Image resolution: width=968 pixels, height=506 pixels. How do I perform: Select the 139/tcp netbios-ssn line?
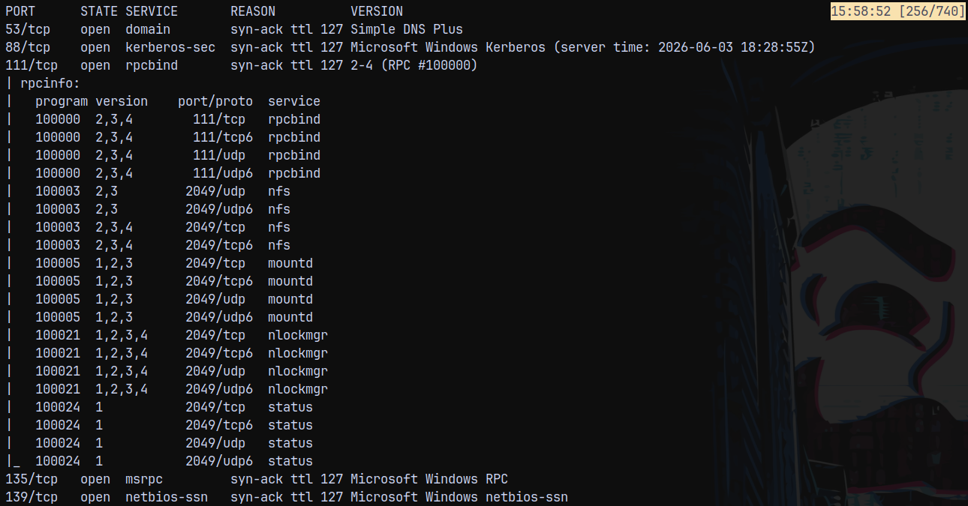(287, 497)
